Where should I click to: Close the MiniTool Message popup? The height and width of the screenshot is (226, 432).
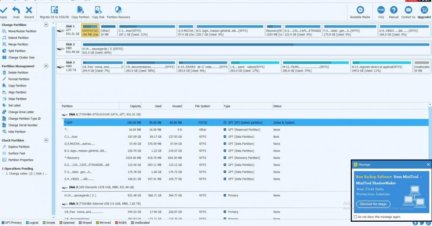tap(428, 164)
